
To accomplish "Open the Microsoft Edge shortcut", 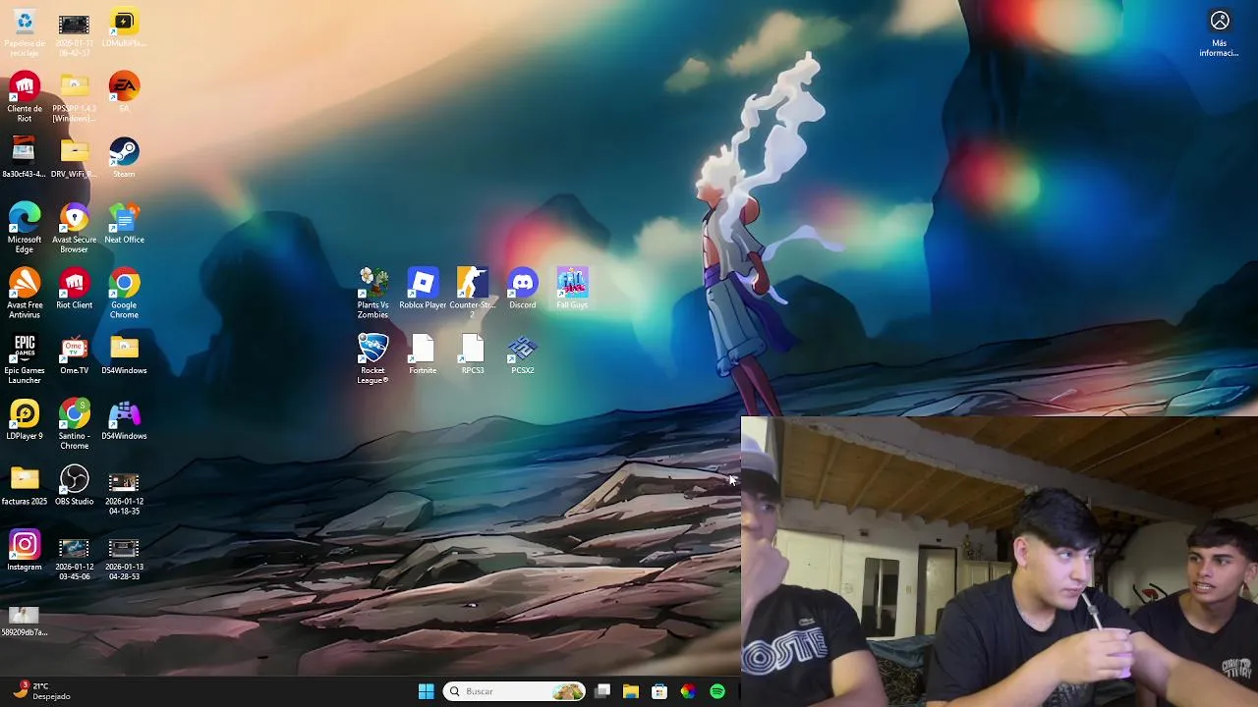I will 25,228.
